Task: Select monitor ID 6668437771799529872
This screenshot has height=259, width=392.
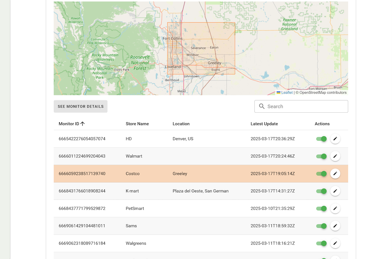Action: point(82,208)
